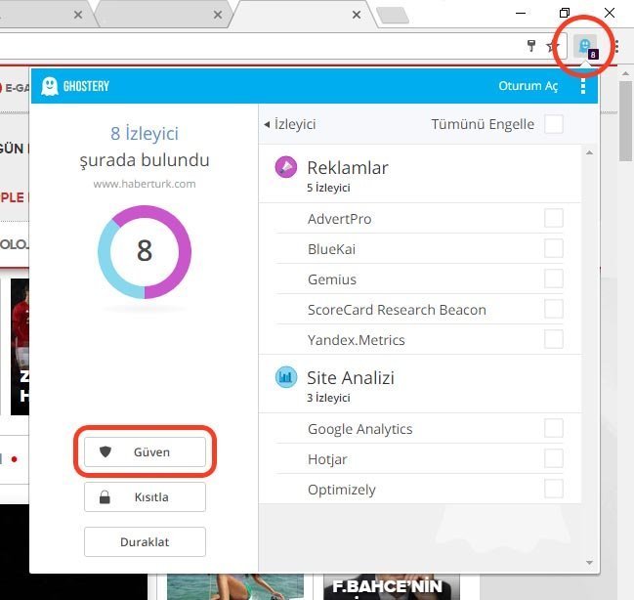Click the Oturum Aç sign-in link
634x600 pixels.
pos(528,87)
